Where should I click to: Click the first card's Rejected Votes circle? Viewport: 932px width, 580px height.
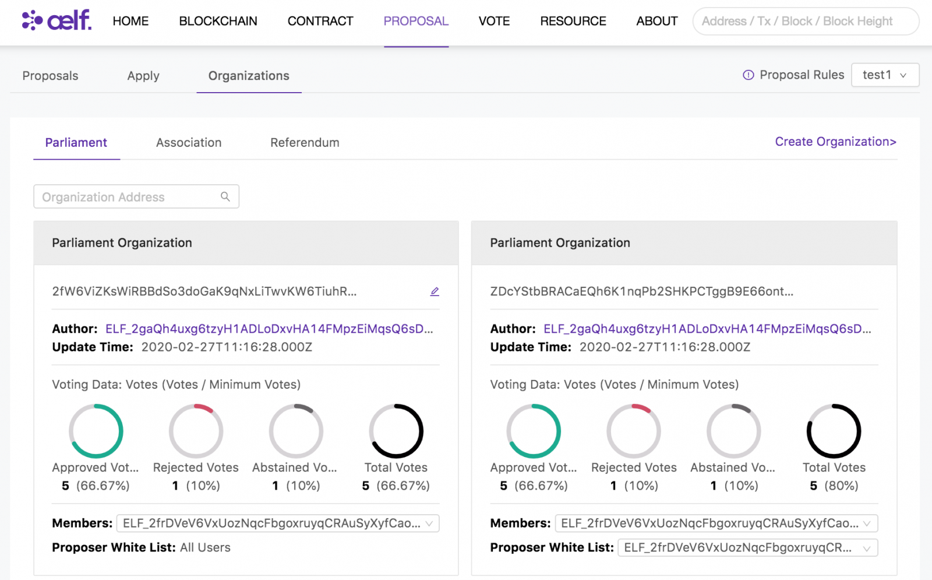pos(196,431)
